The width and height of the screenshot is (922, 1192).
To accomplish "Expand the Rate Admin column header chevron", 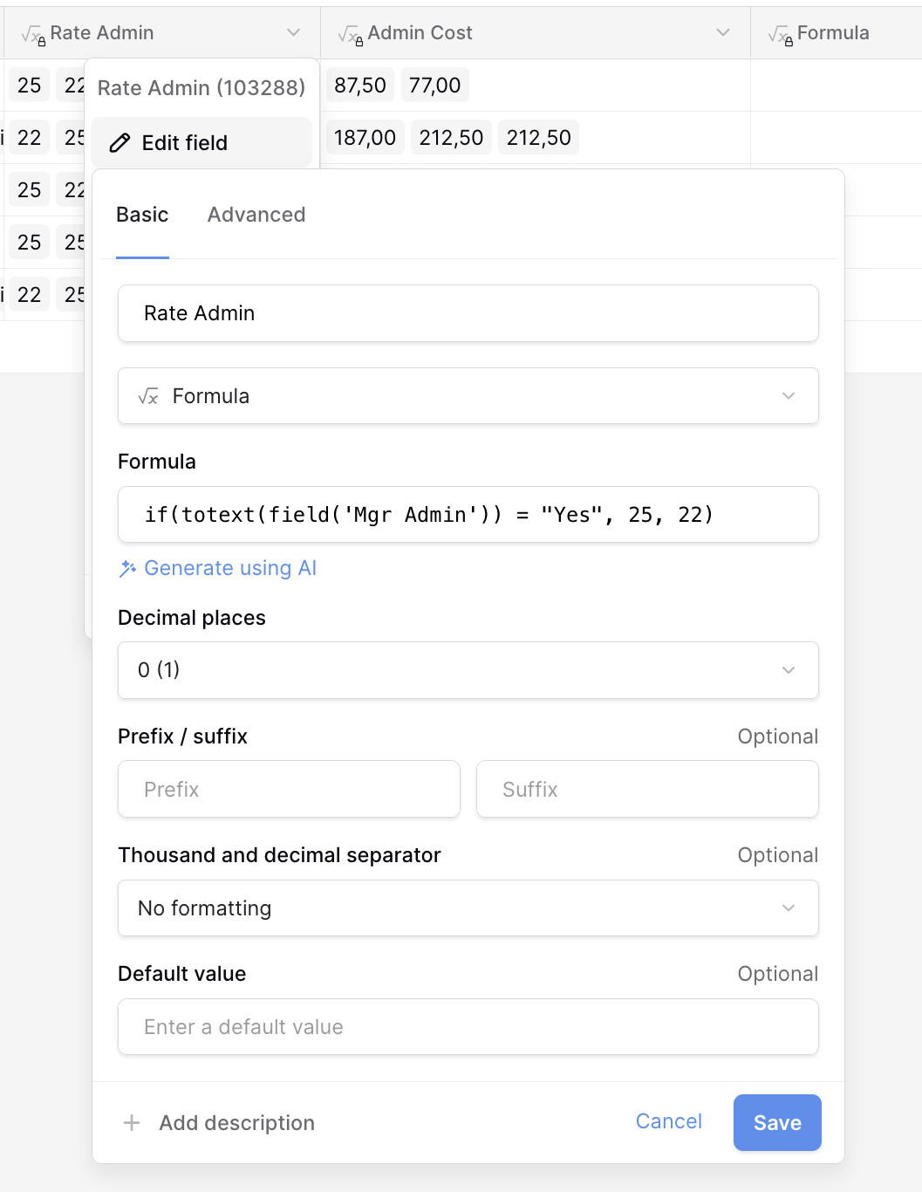I will click(293, 33).
